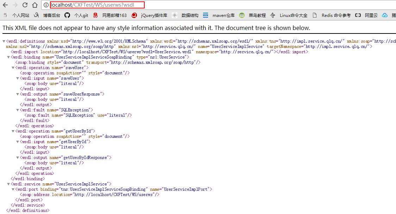Click the blue cloud bookmark icon

pyautogui.click(x=385, y=15)
